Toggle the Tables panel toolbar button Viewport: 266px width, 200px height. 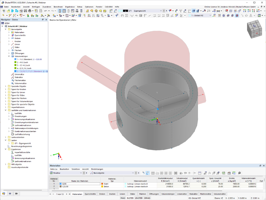[64, 11]
